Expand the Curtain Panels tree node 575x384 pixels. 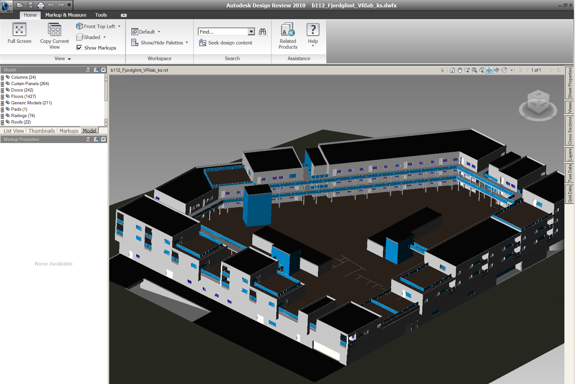click(x=3, y=84)
